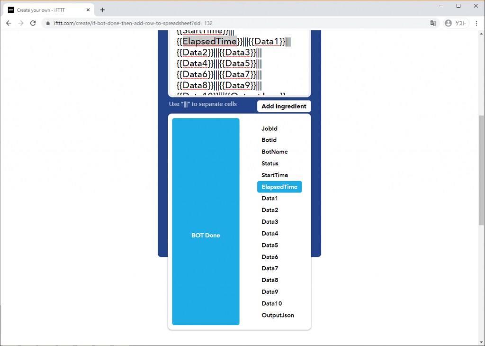This screenshot has height=346, width=485.
Task: Select the Data9 ingredient
Action: (x=269, y=292)
